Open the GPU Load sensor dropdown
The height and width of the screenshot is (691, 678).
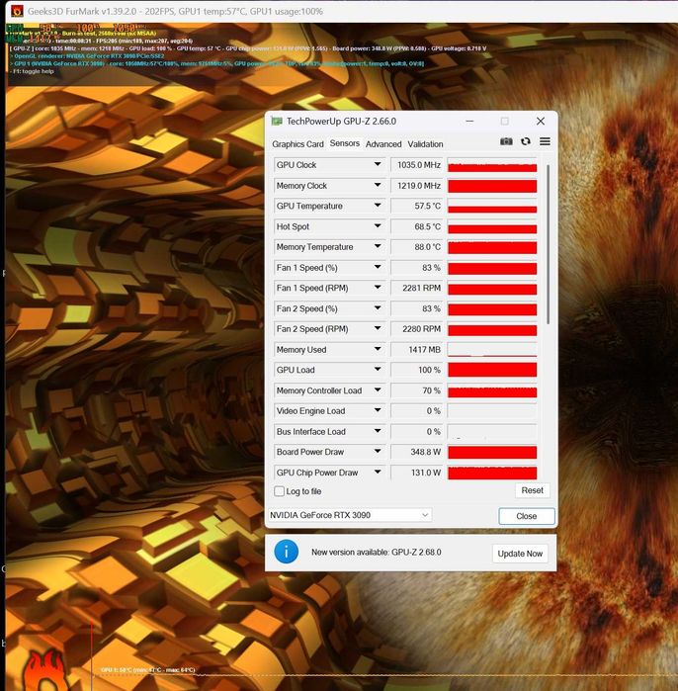pyautogui.click(x=378, y=370)
